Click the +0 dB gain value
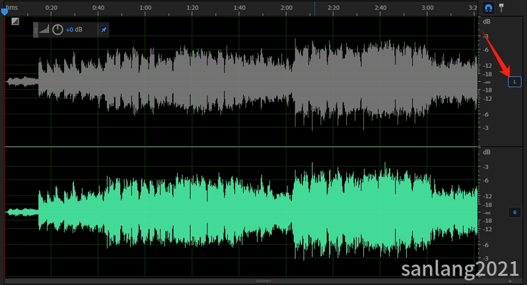 pyautogui.click(x=74, y=30)
